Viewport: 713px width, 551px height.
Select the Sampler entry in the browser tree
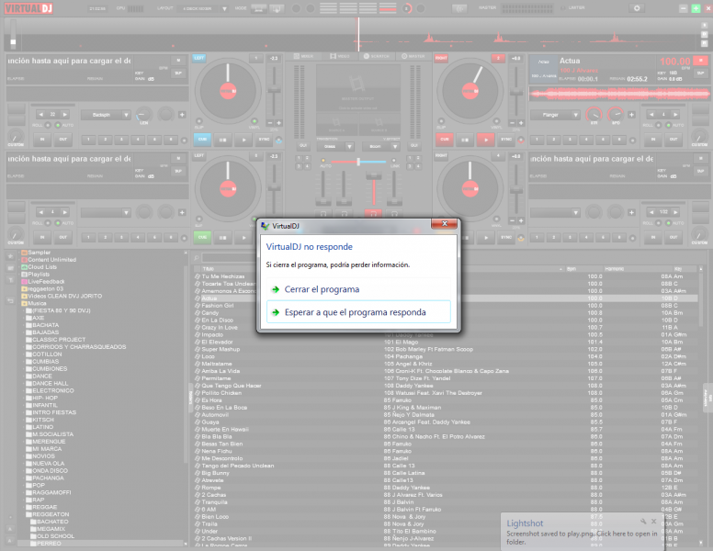tap(40, 253)
